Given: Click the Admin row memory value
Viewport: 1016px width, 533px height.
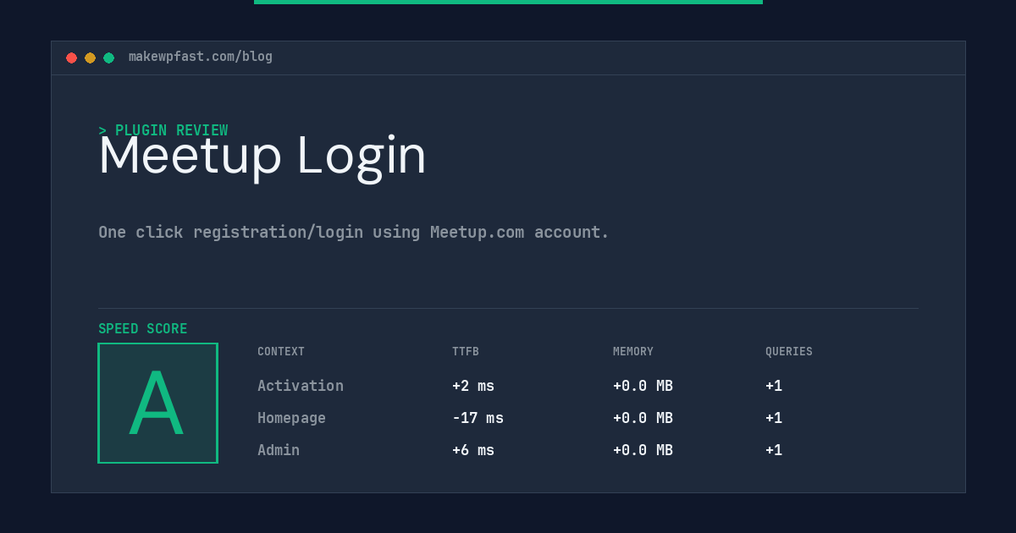Looking at the screenshot, I should pos(643,450).
